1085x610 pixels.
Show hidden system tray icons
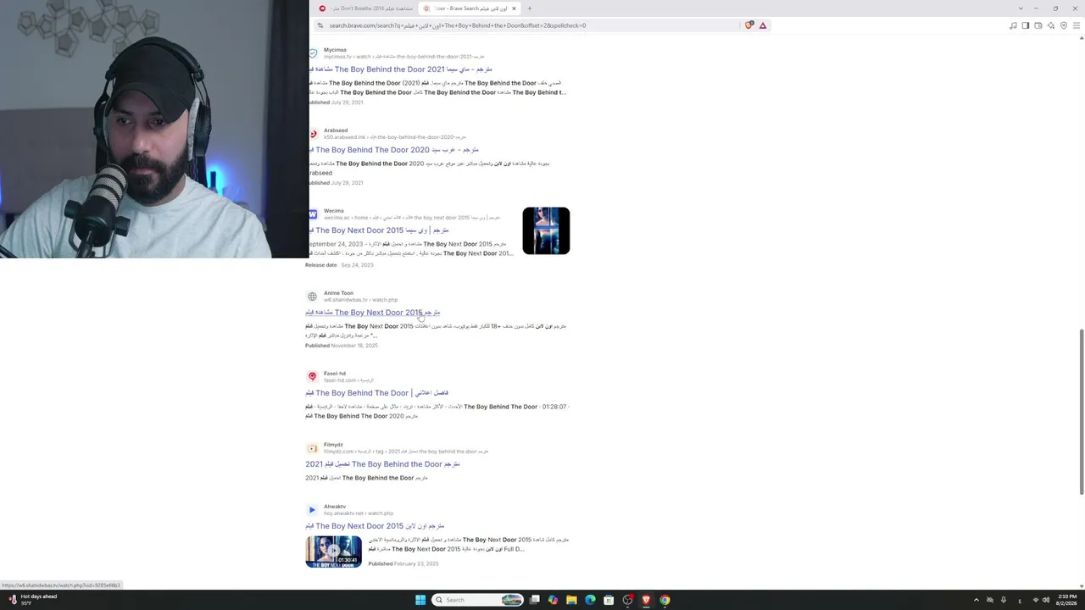point(976,600)
